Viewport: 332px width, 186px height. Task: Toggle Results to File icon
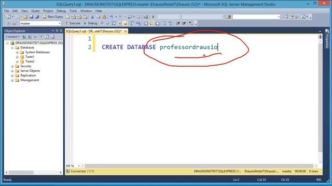[157, 23]
